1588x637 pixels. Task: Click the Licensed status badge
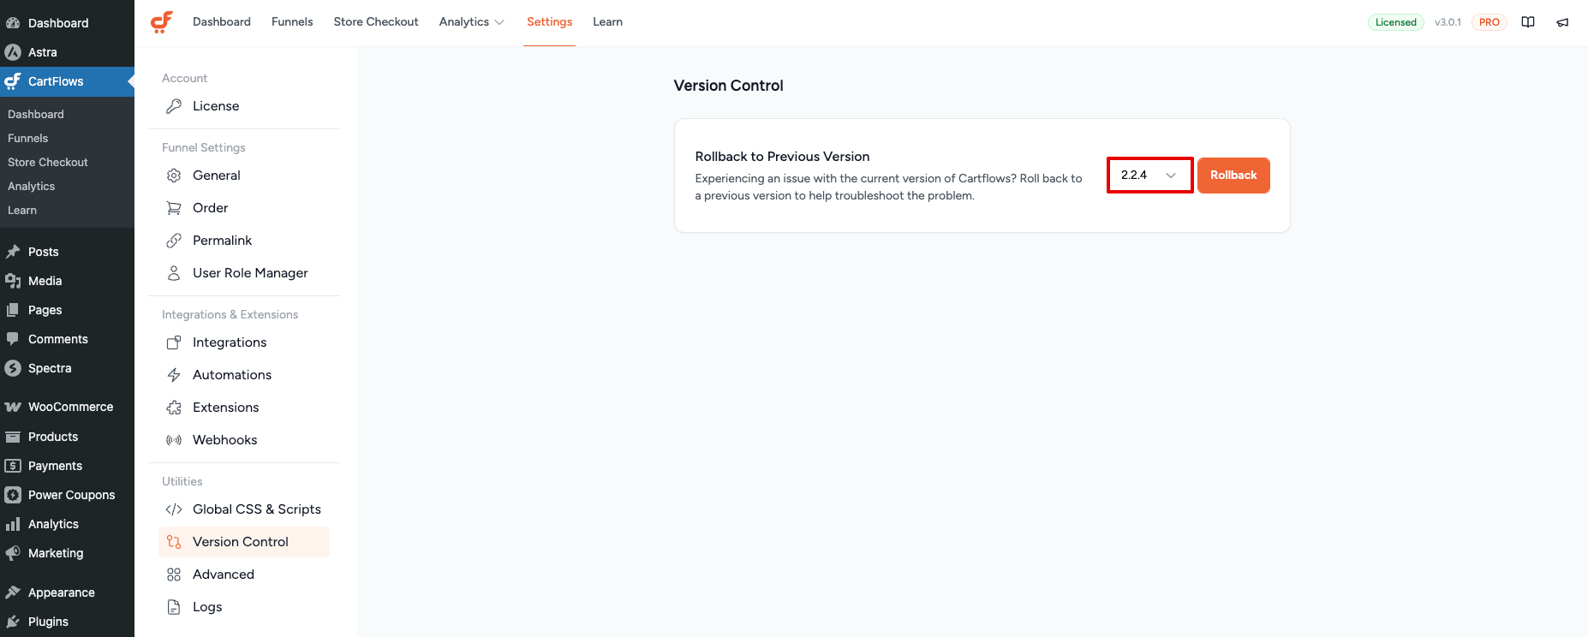[1396, 22]
